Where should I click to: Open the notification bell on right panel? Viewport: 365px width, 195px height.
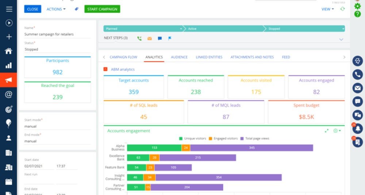coord(358,128)
